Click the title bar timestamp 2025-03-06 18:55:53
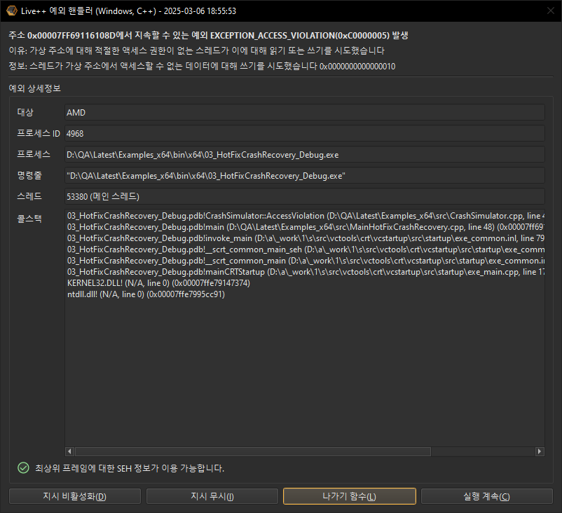562x513 pixels. pyautogui.click(x=200, y=11)
